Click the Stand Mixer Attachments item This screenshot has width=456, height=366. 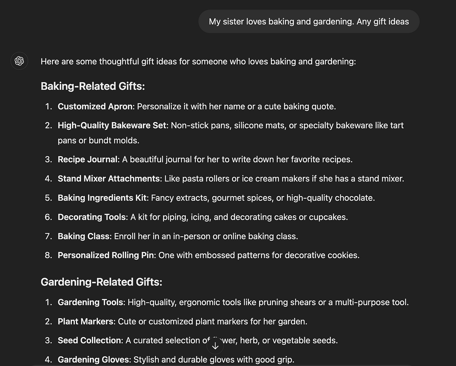(231, 179)
